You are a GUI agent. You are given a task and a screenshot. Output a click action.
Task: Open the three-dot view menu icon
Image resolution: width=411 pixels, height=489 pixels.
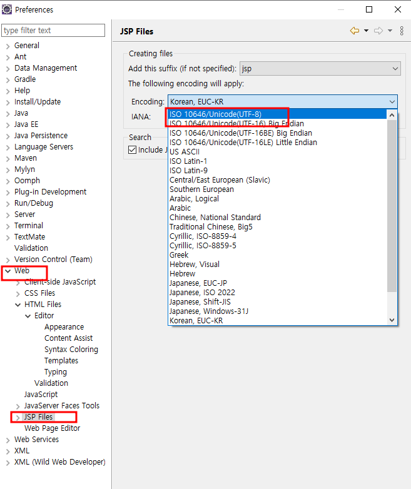coord(402,31)
